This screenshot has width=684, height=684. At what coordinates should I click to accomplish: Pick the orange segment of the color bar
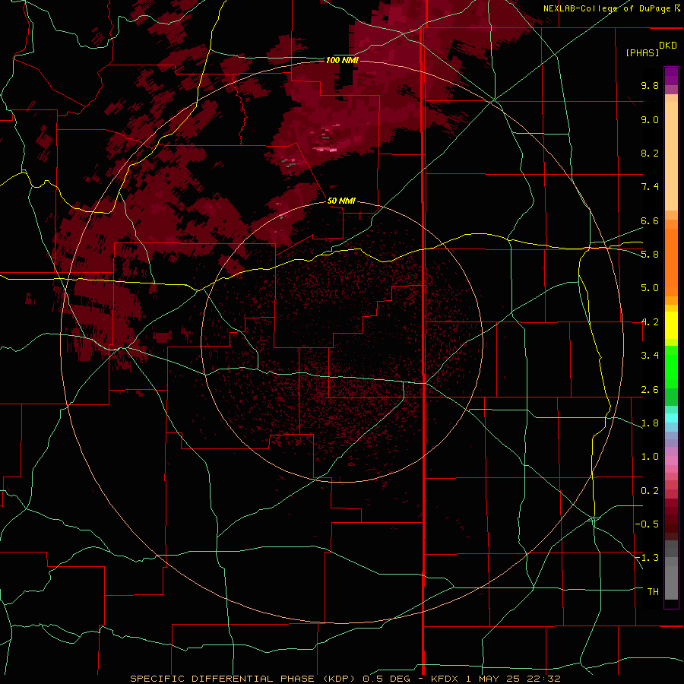[671, 263]
